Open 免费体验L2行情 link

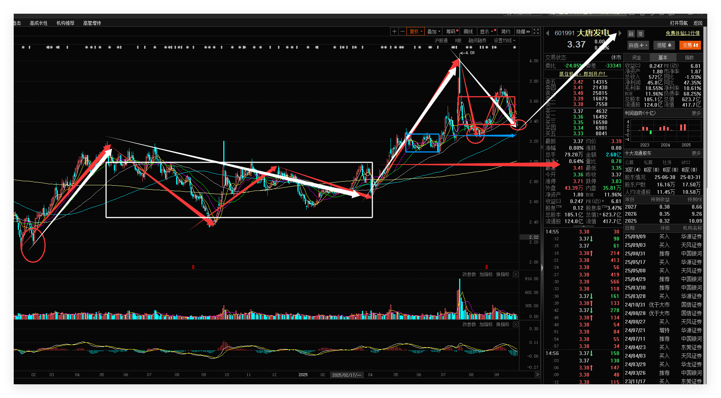coord(682,33)
